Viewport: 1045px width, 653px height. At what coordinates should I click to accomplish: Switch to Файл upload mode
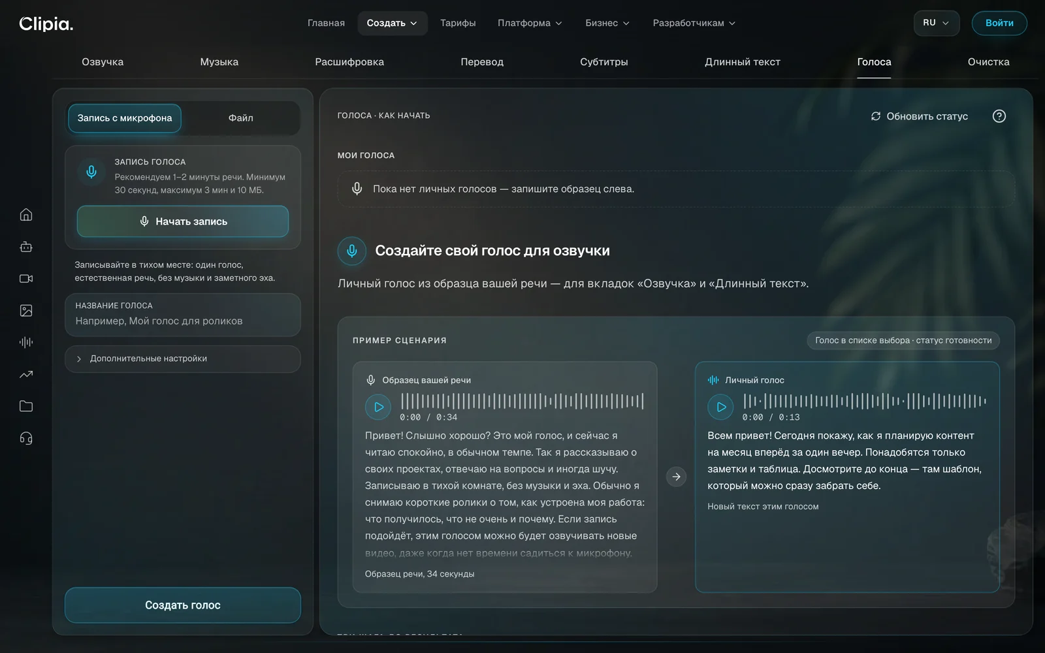[x=240, y=118]
